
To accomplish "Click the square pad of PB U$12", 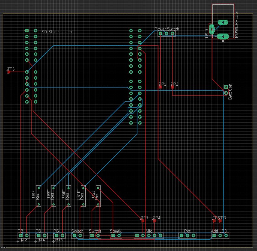I will tap(21, 235).
